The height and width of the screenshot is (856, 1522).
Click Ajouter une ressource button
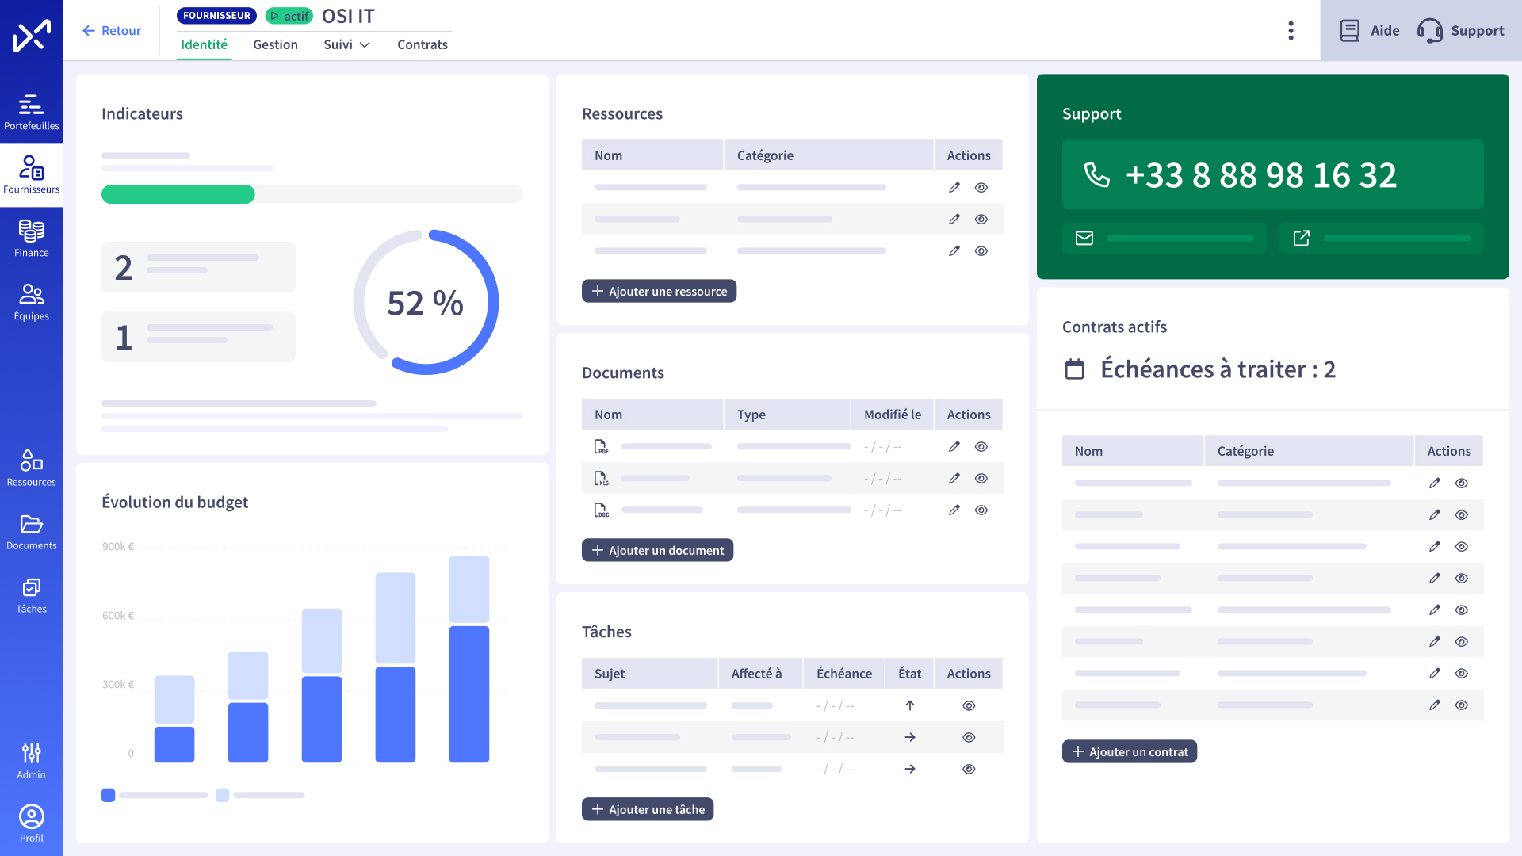point(659,292)
